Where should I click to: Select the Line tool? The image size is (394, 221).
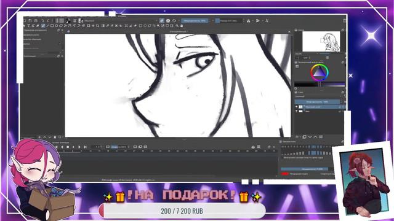click(x=47, y=26)
